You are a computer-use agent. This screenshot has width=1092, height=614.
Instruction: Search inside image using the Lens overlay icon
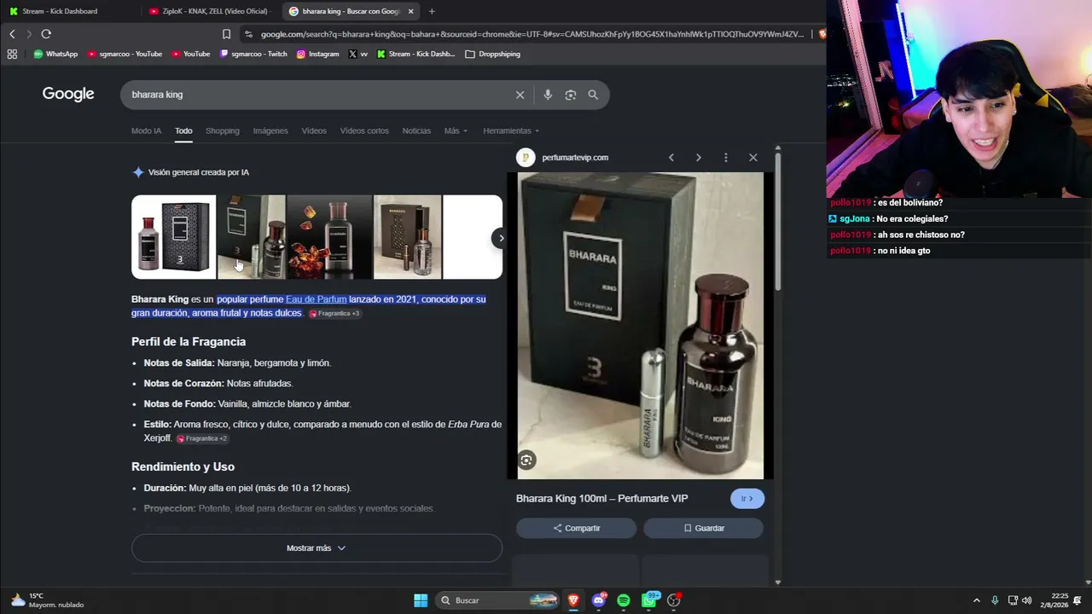tap(526, 460)
